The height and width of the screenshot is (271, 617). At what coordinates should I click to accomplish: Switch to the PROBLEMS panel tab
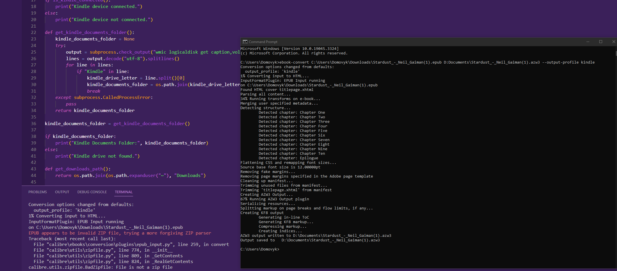[37, 192]
